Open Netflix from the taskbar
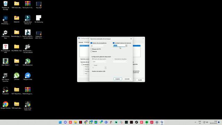 point(80,122)
